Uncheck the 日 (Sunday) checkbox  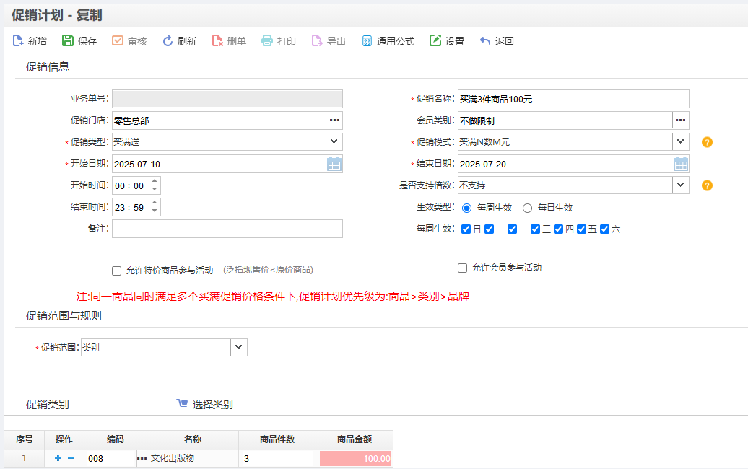pyautogui.click(x=466, y=229)
